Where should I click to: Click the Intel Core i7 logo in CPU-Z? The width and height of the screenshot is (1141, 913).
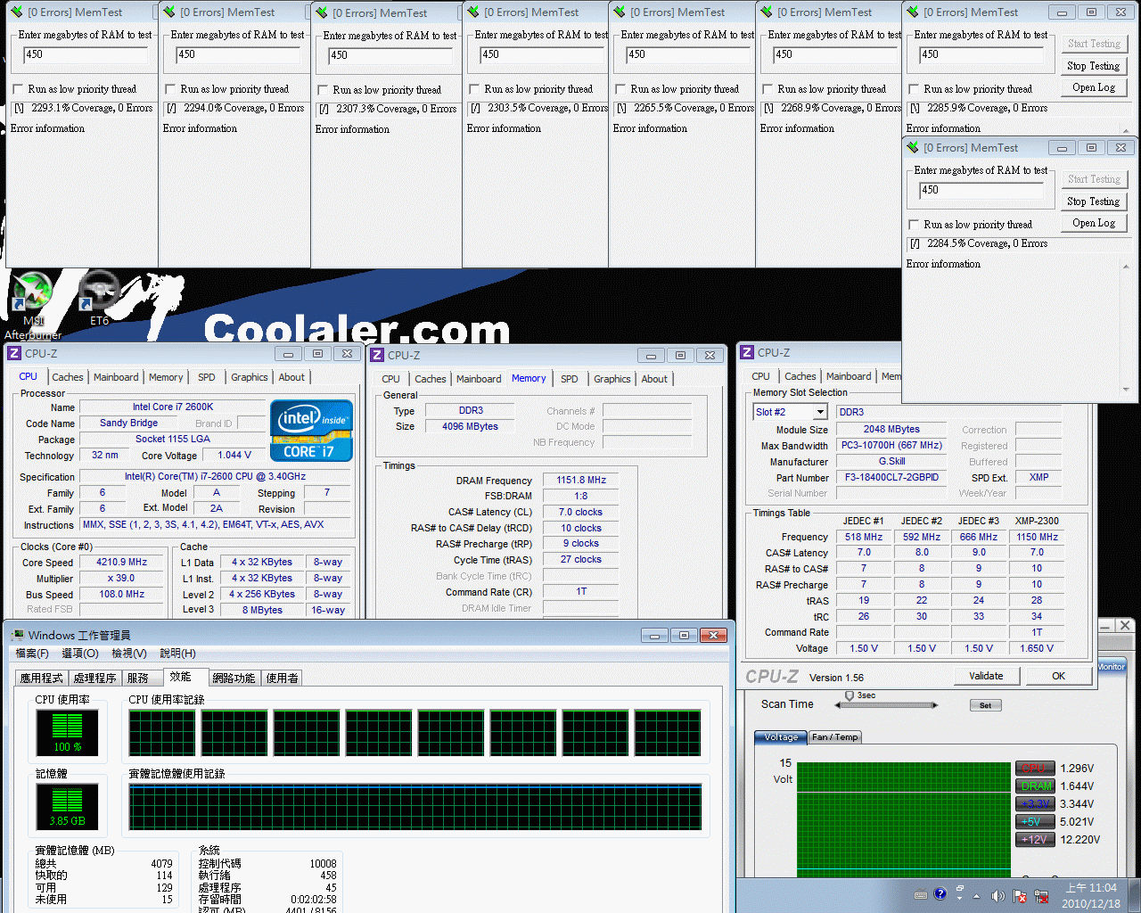point(311,431)
